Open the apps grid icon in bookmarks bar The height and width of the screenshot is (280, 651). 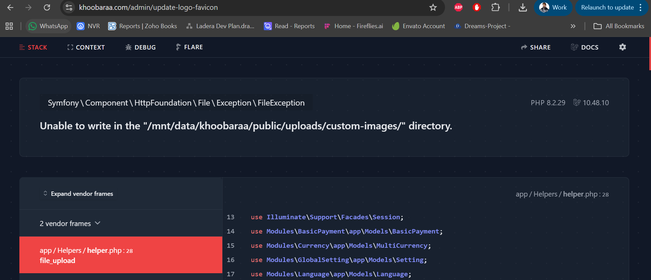[9, 26]
